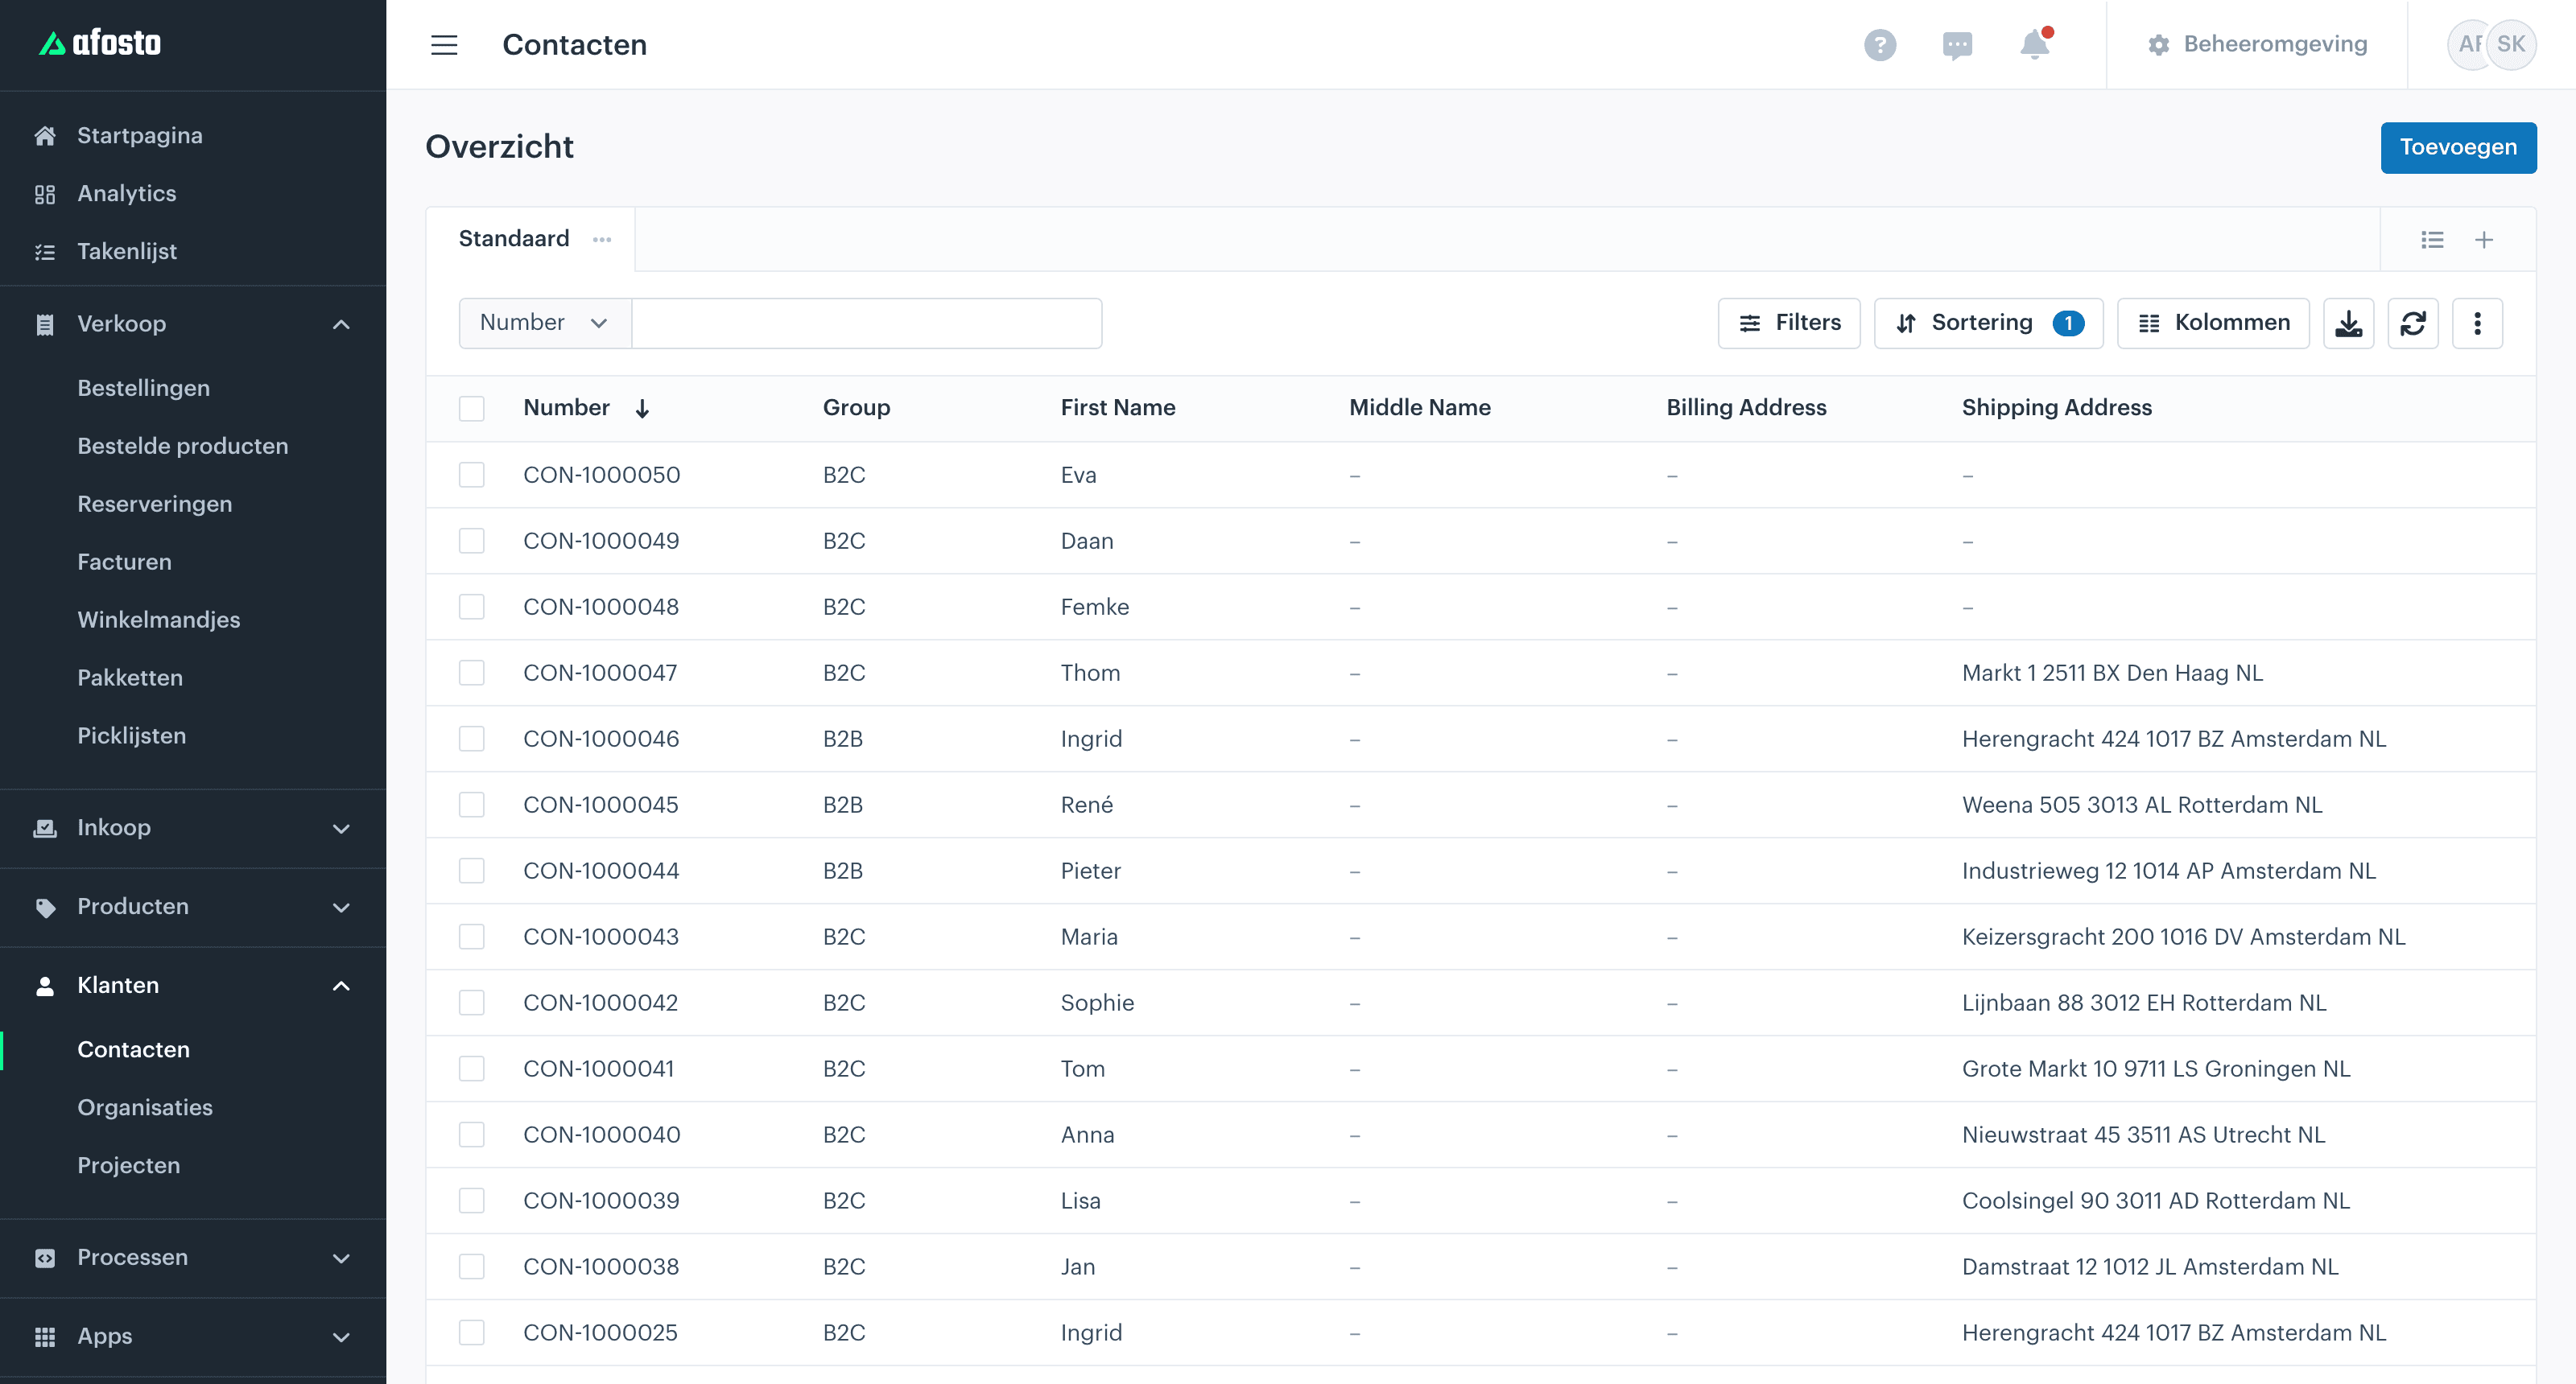Tick the select-all header checkbox
The width and height of the screenshot is (2576, 1384).
pyautogui.click(x=472, y=409)
